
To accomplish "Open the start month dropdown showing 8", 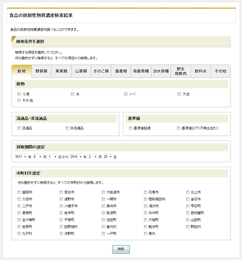I will point(37,157).
